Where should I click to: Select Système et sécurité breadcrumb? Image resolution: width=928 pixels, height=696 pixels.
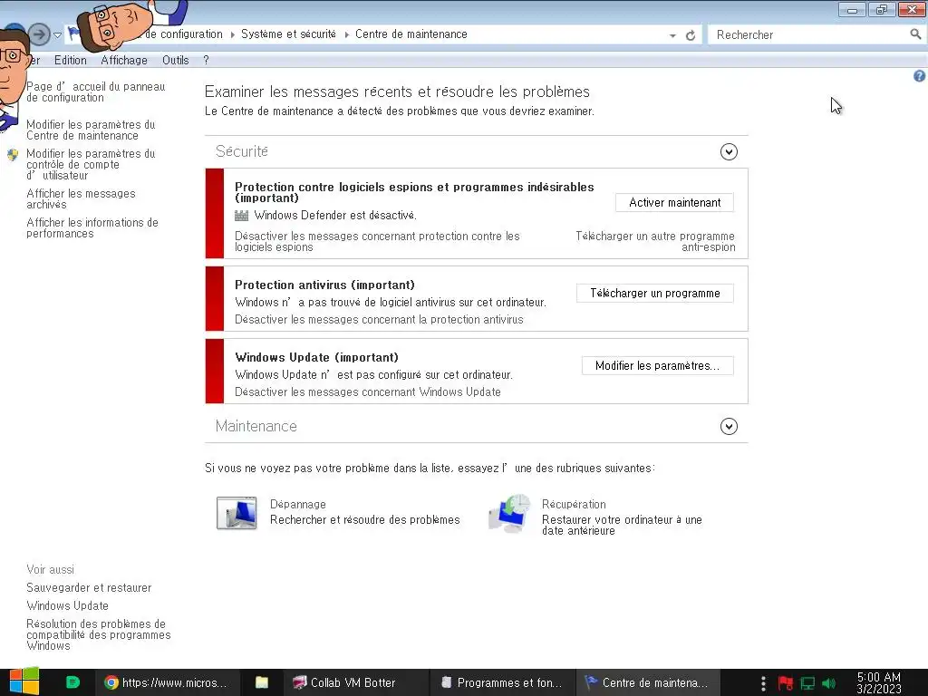288,34
